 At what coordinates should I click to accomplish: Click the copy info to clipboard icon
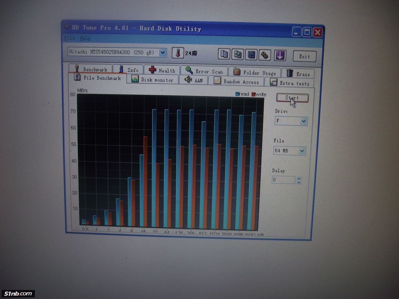[x=224, y=54]
